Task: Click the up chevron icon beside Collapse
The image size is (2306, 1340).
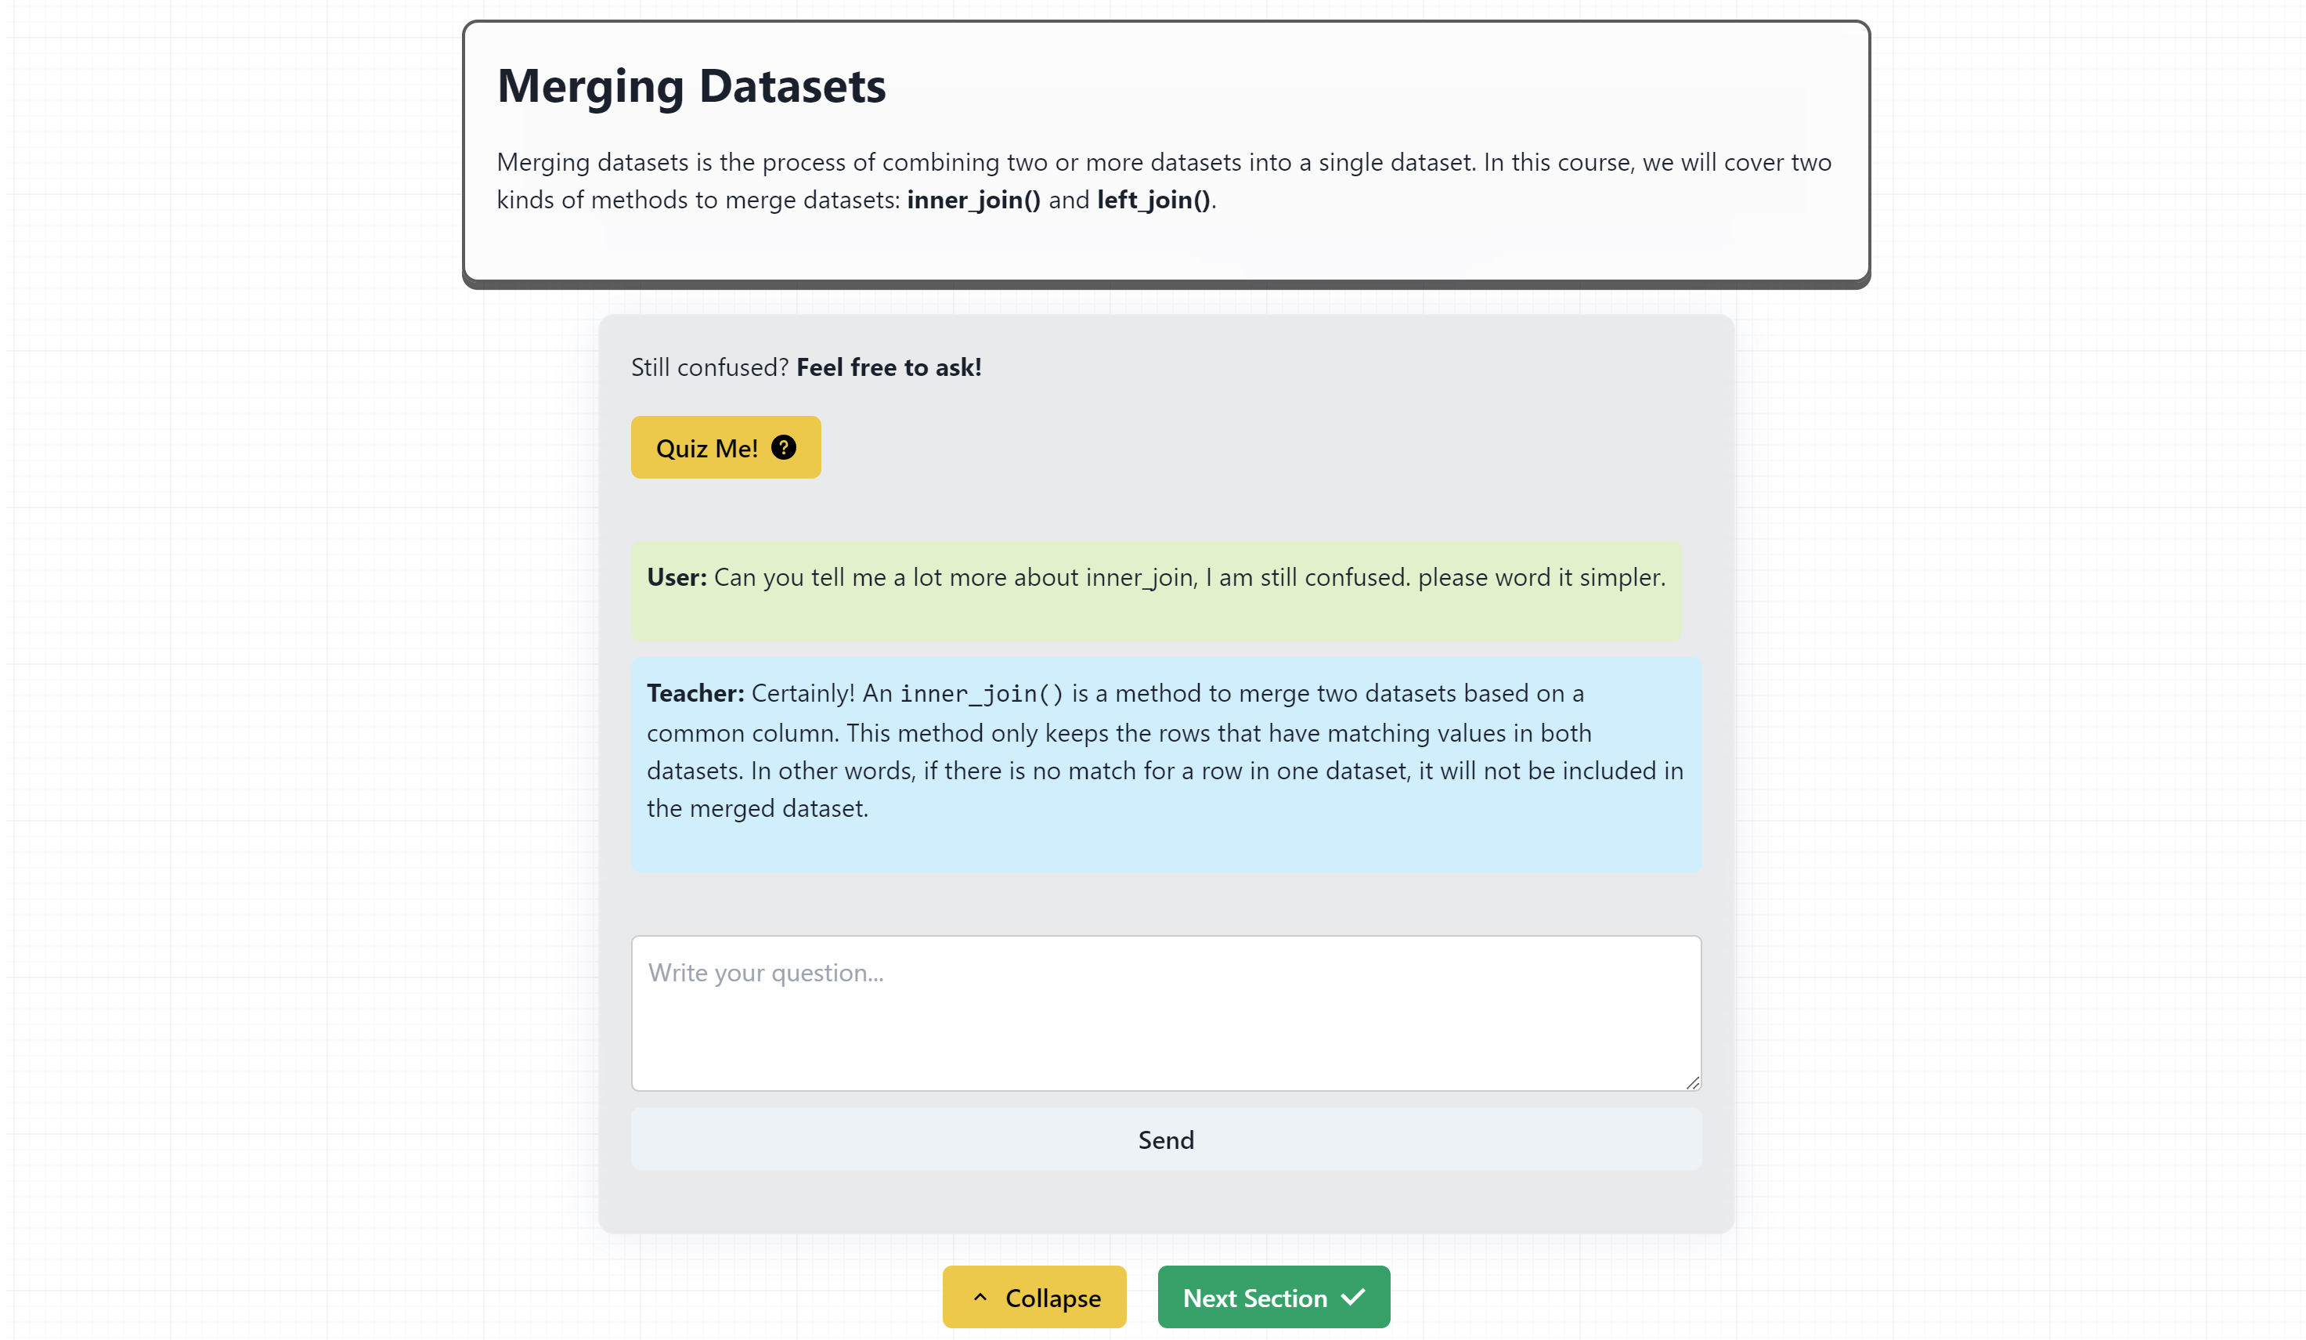Action: pyautogui.click(x=980, y=1297)
